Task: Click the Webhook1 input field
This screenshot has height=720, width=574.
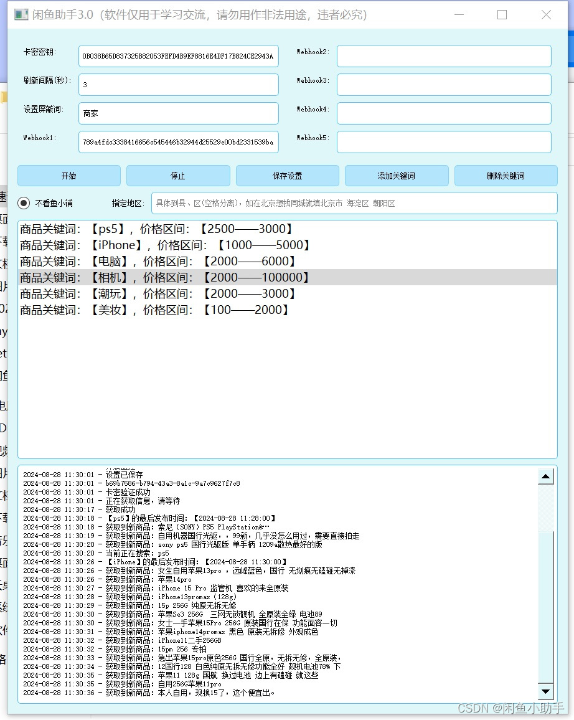Action: [x=179, y=142]
